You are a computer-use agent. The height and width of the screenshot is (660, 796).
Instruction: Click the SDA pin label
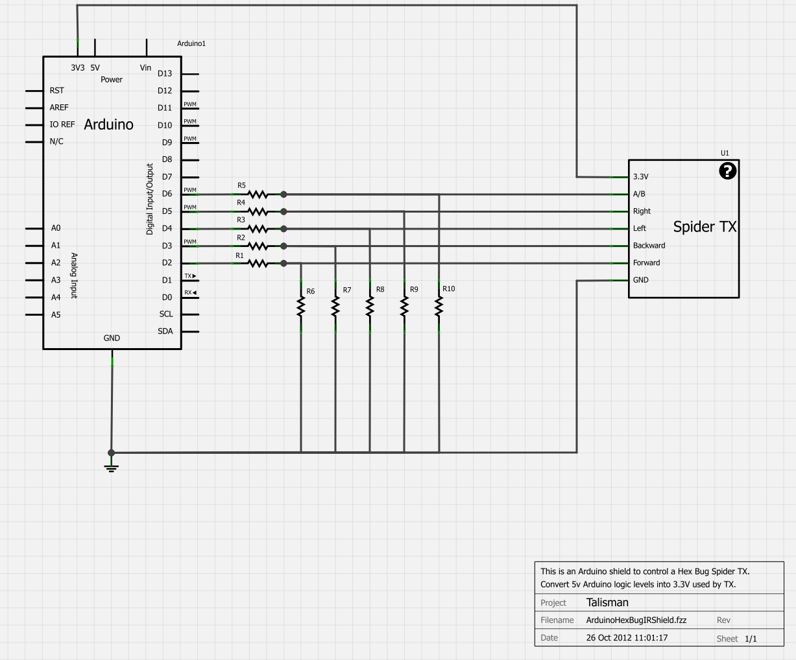pyautogui.click(x=165, y=331)
